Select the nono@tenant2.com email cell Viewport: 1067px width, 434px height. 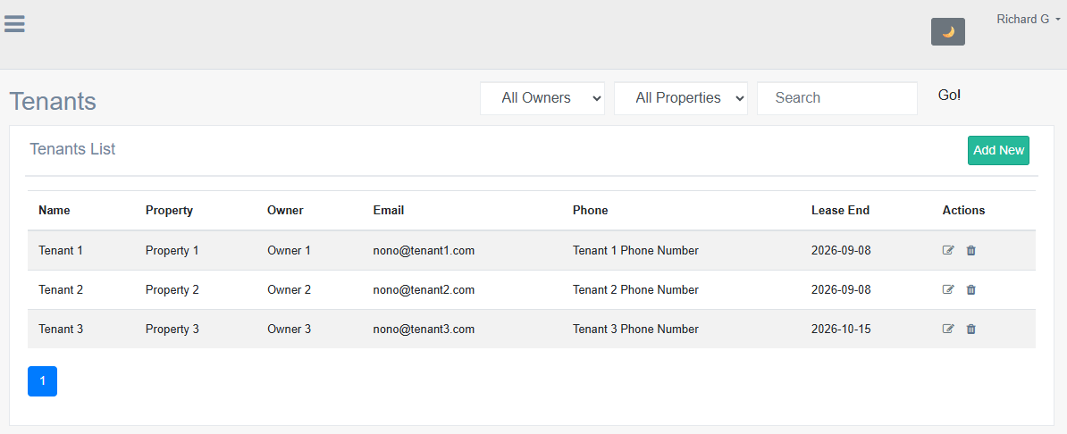(x=424, y=290)
